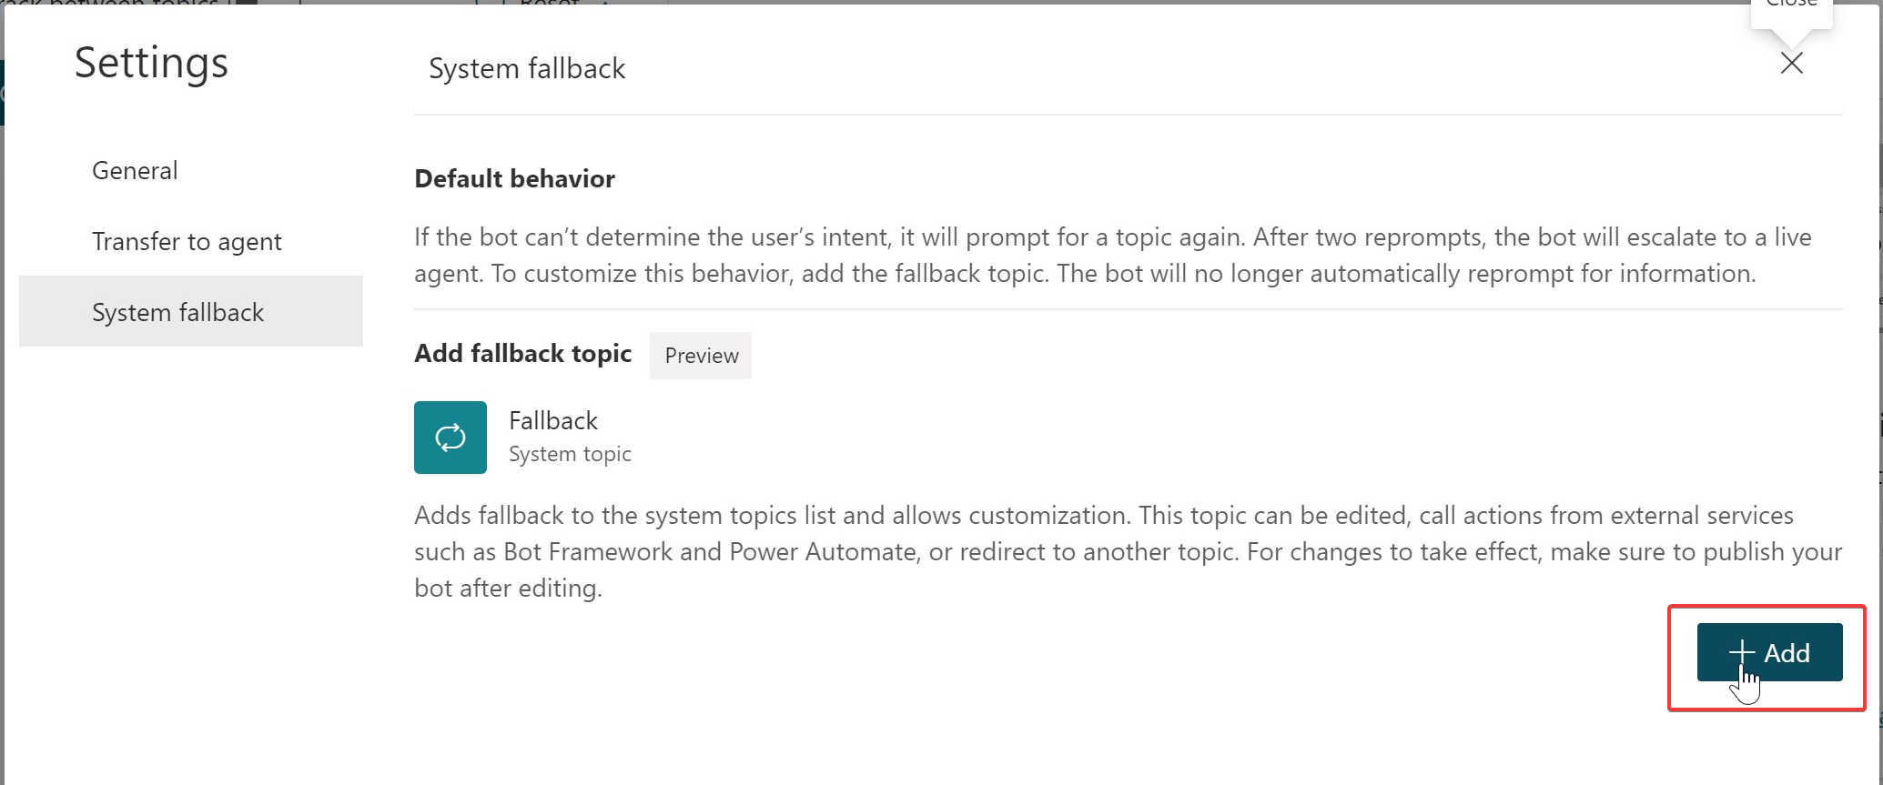
Task: Open the General settings section
Action: pos(134,170)
